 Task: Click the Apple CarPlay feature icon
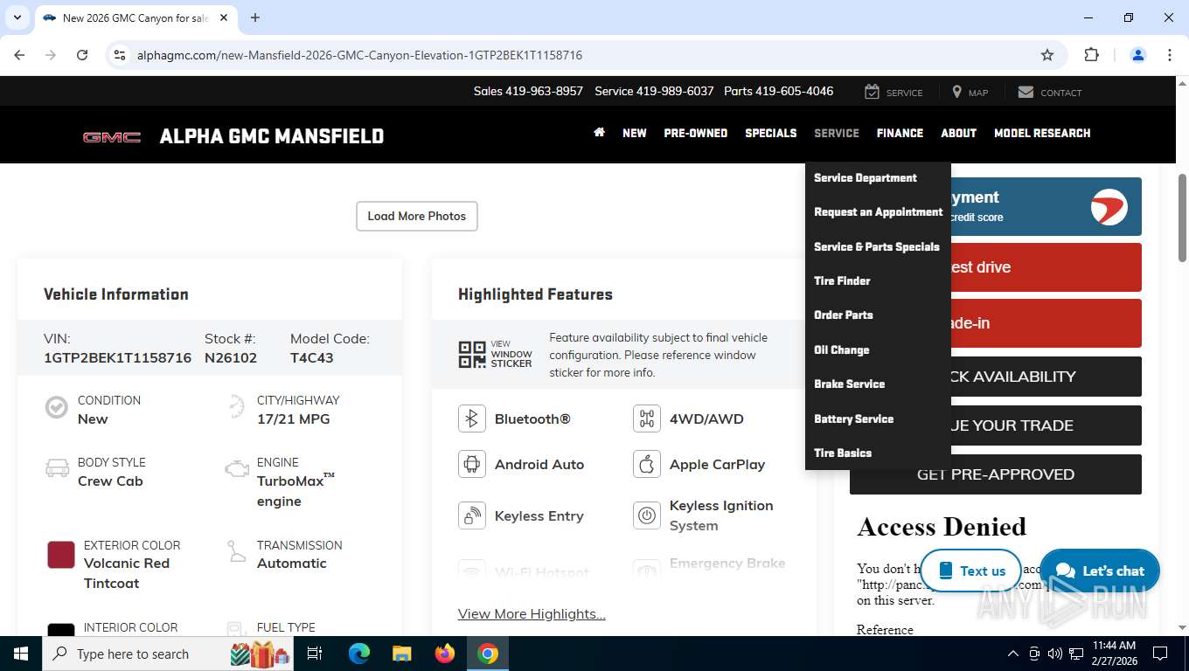pyautogui.click(x=647, y=464)
